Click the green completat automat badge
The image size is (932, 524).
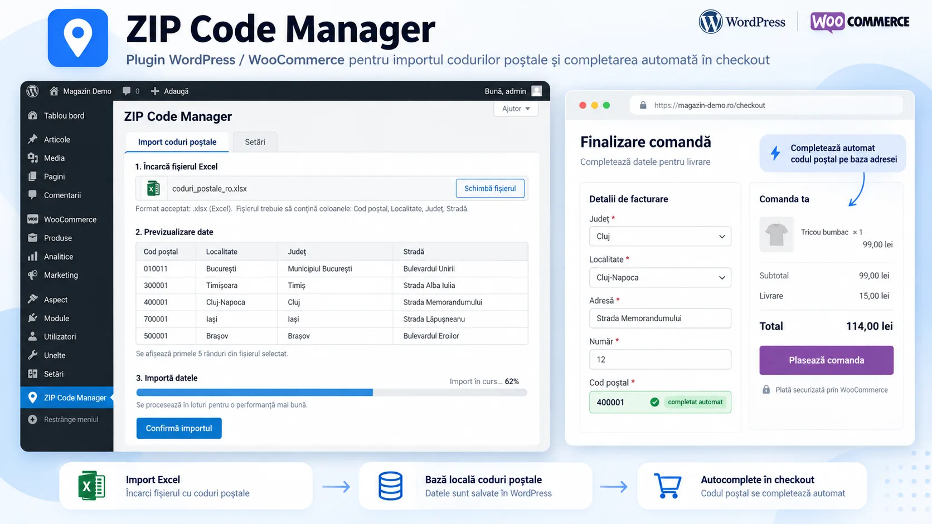(695, 402)
